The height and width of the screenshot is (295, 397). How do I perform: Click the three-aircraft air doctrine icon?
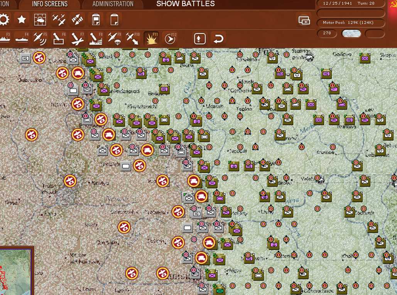click(x=59, y=20)
